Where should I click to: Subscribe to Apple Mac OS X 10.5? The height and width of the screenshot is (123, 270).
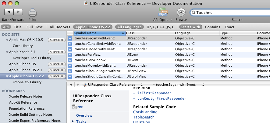[x=57, y=40]
